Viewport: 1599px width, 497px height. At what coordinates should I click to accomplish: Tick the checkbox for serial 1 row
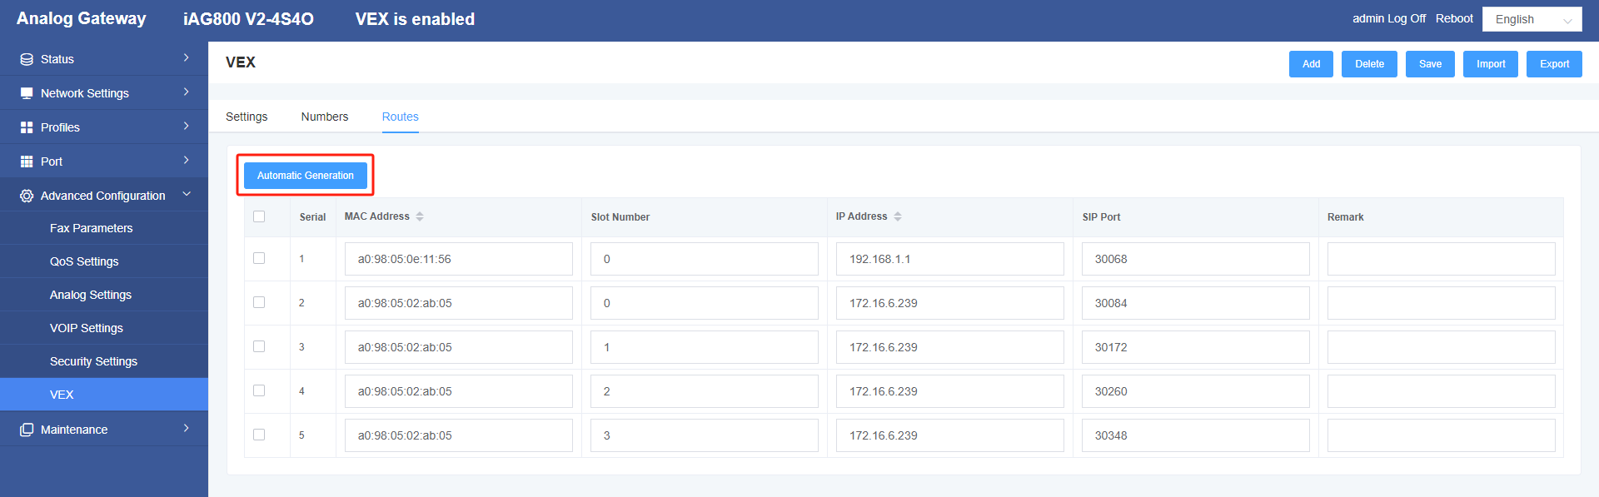coord(259,258)
